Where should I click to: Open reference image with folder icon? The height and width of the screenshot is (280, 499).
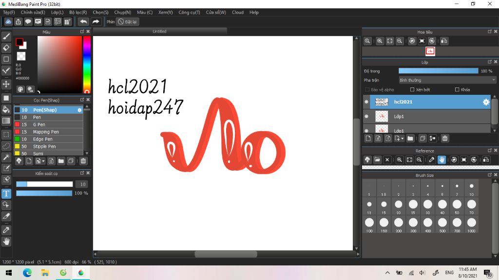[377, 159]
